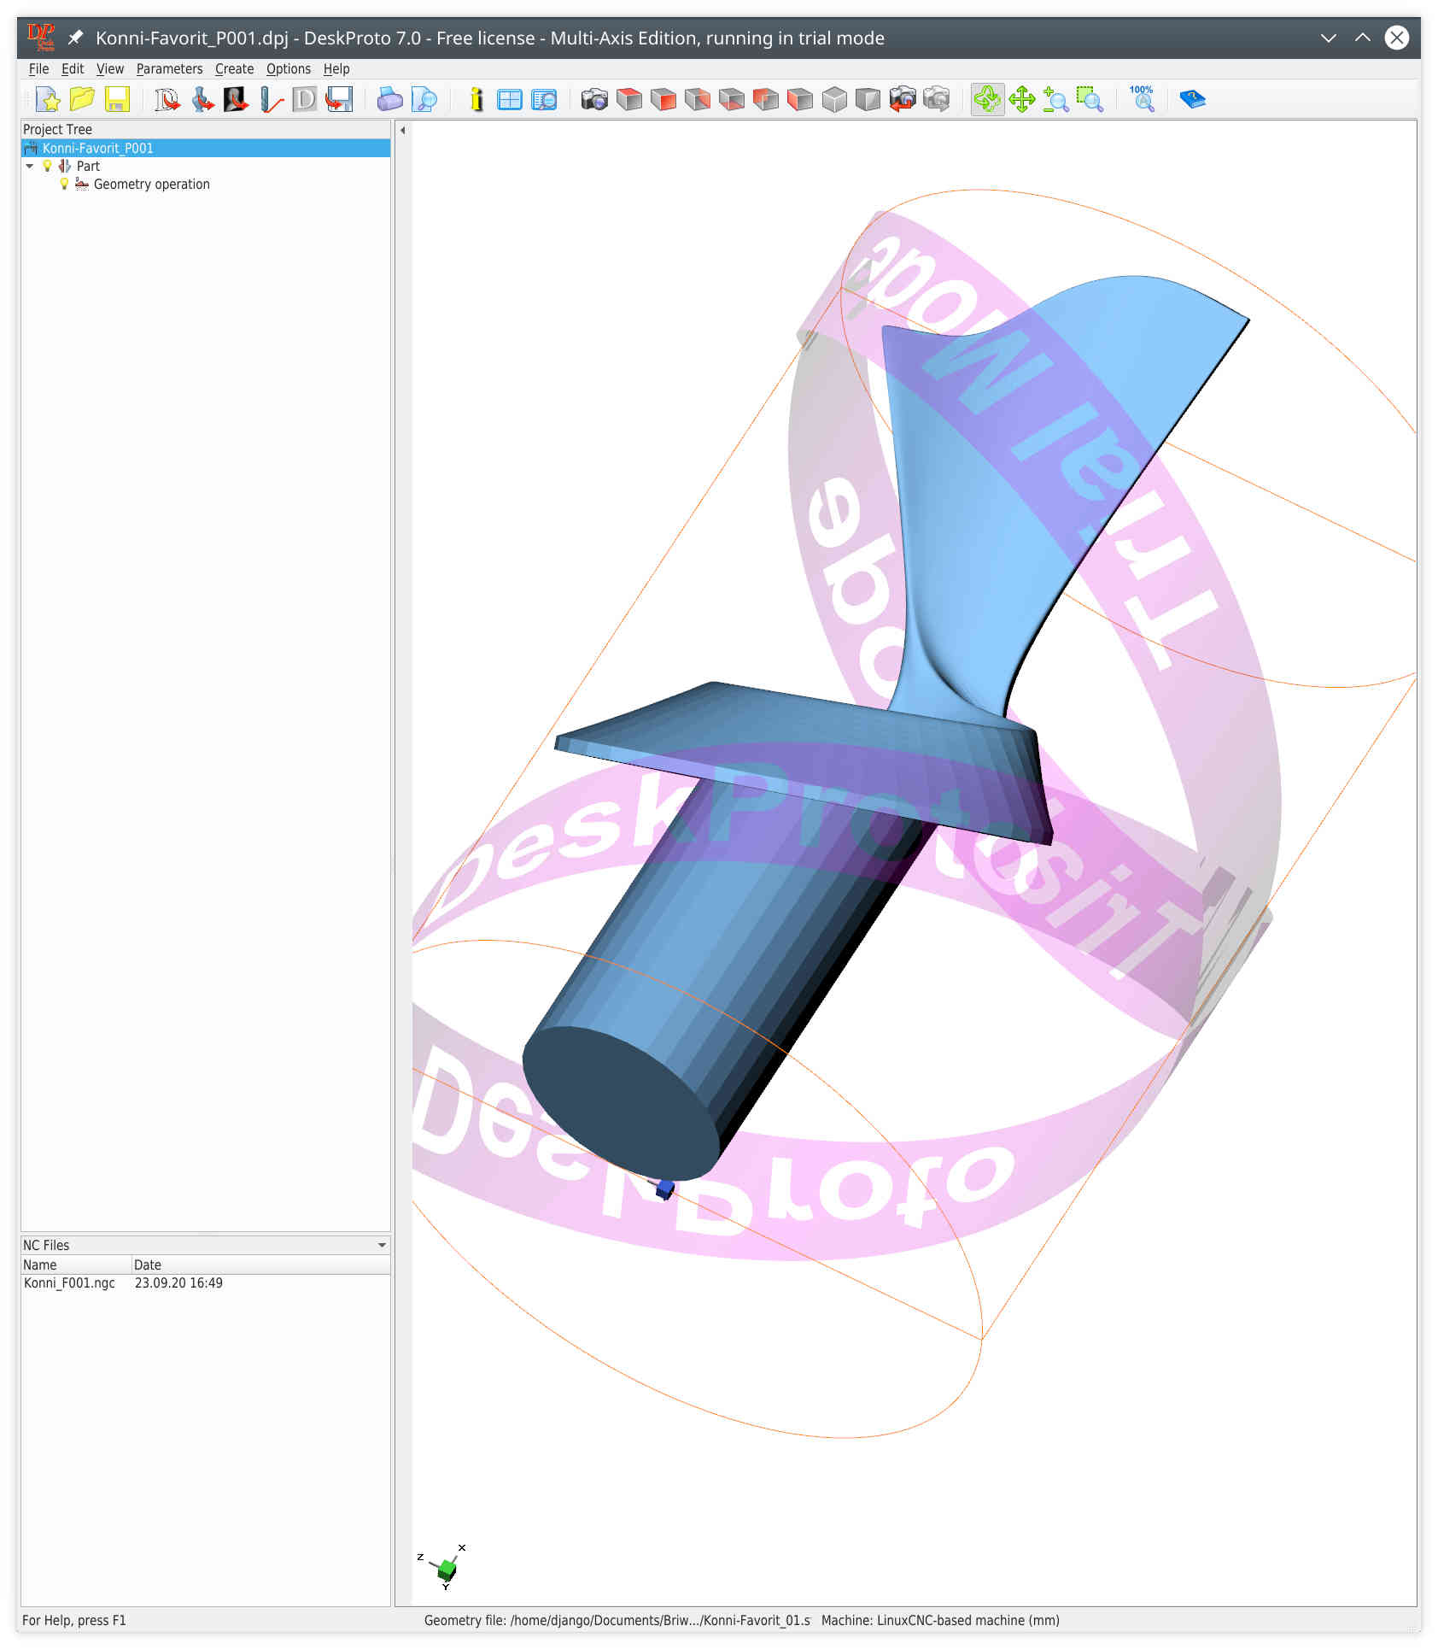Image resolution: width=1438 pixels, height=1649 pixels.
Task: Click the title bar down chevron
Action: click(1329, 38)
